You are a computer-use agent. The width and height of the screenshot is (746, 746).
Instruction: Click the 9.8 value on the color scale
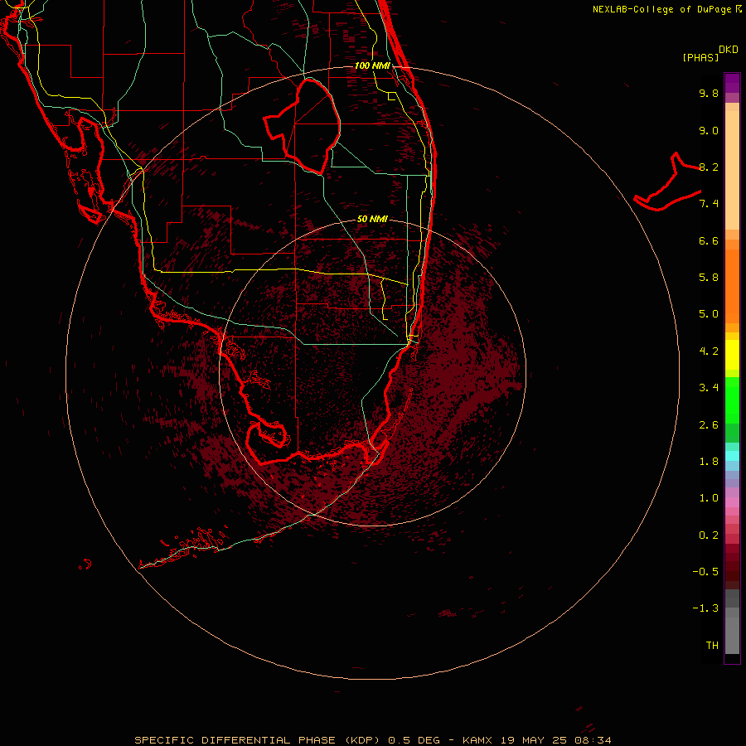click(x=709, y=93)
